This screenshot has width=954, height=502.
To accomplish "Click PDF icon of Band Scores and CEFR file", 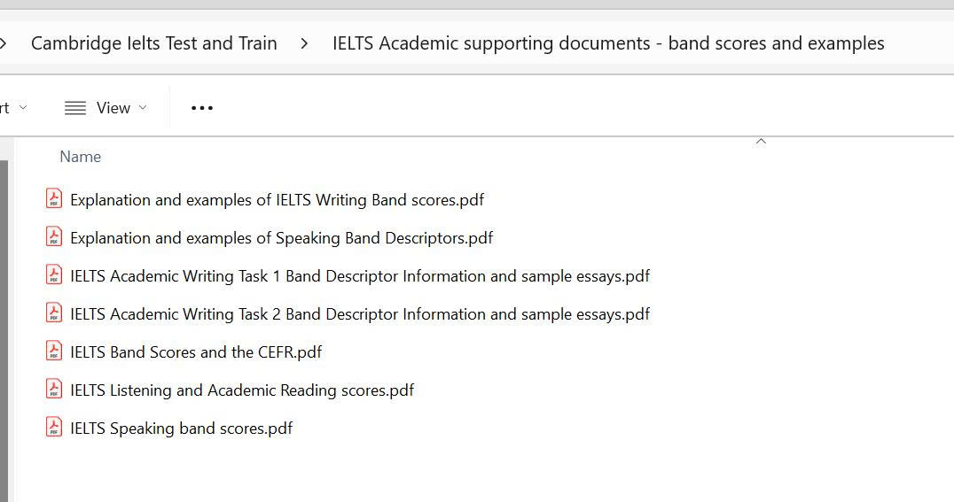I will coord(54,351).
